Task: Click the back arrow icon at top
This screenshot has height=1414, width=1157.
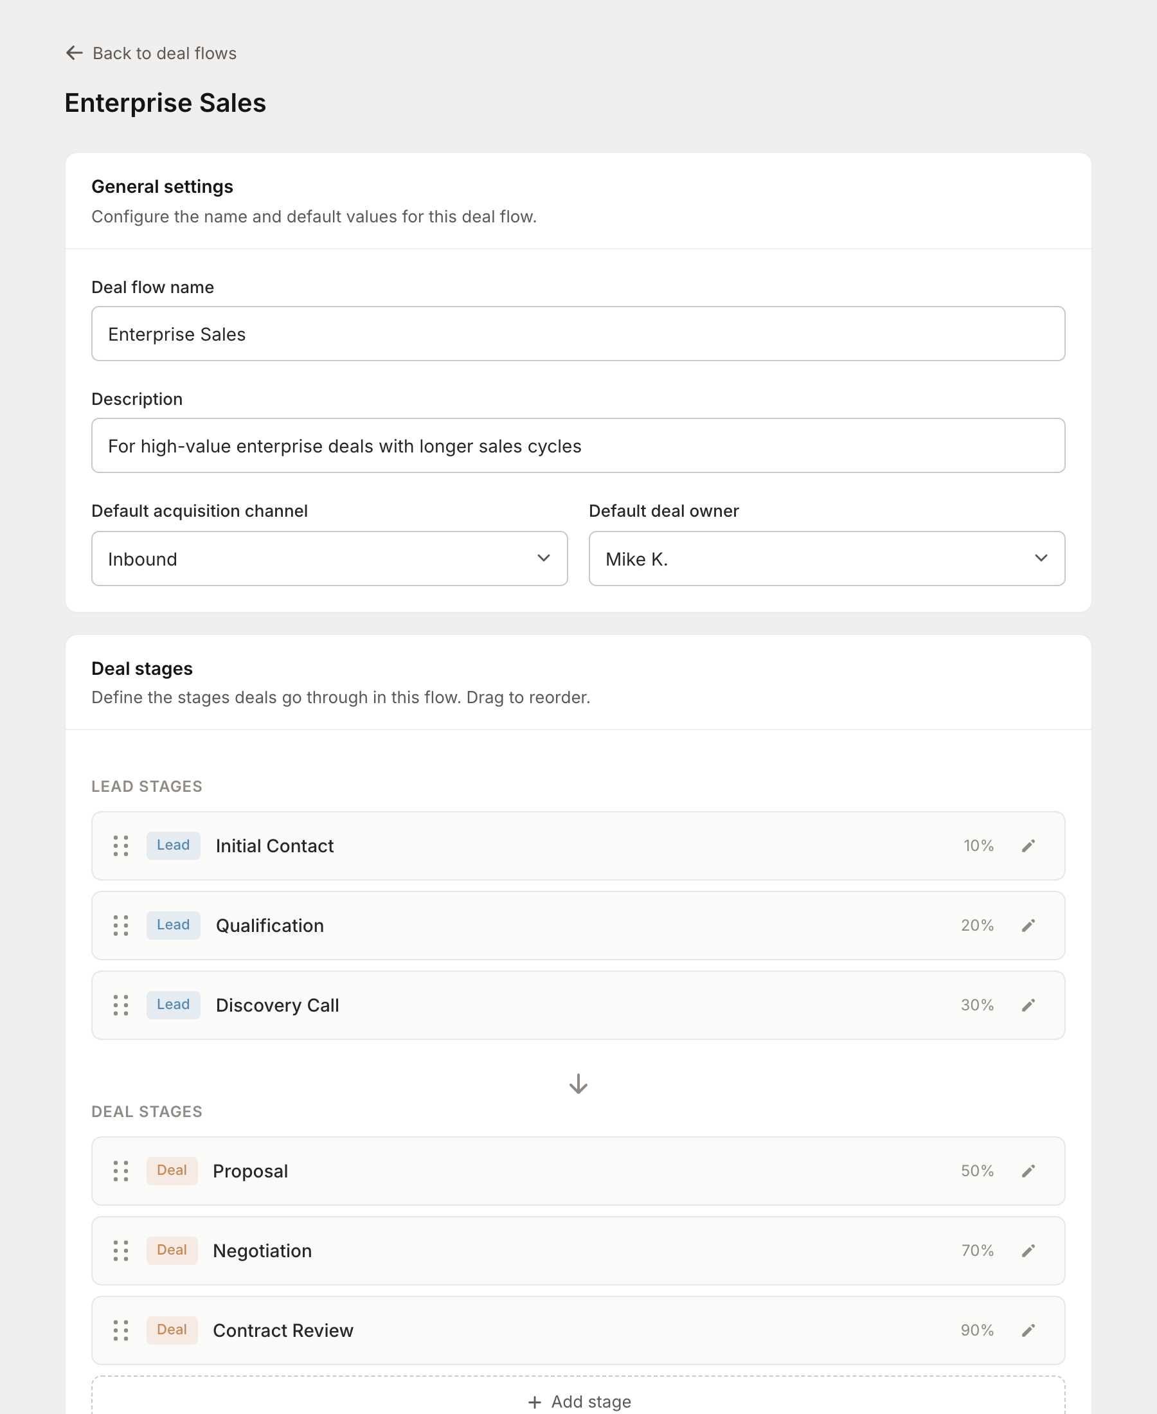Action: coord(73,53)
